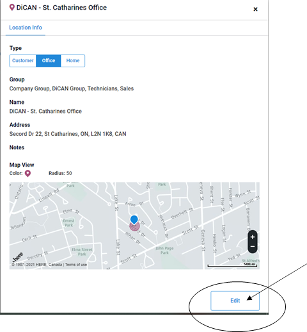Close the DiCAN location dialog

click(255, 9)
